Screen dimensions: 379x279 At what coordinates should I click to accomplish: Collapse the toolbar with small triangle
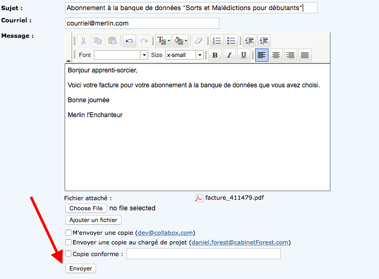(x=68, y=61)
